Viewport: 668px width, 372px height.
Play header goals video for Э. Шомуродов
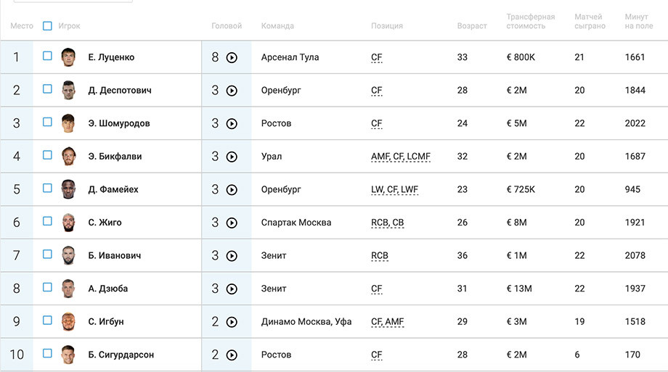[232, 124]
